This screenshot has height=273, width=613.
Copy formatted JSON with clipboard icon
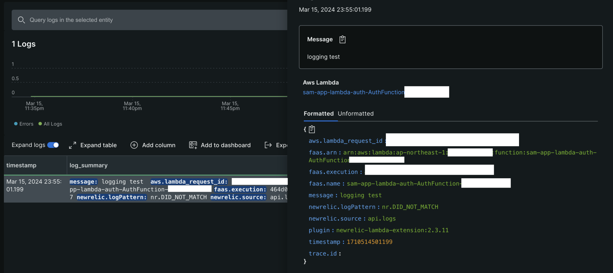click(312, 129)
